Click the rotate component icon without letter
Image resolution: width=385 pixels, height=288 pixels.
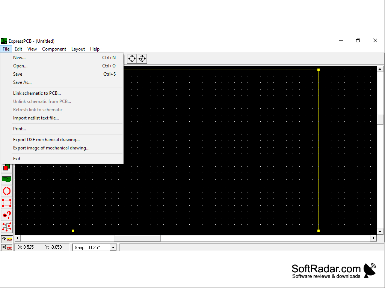[132, 59]
